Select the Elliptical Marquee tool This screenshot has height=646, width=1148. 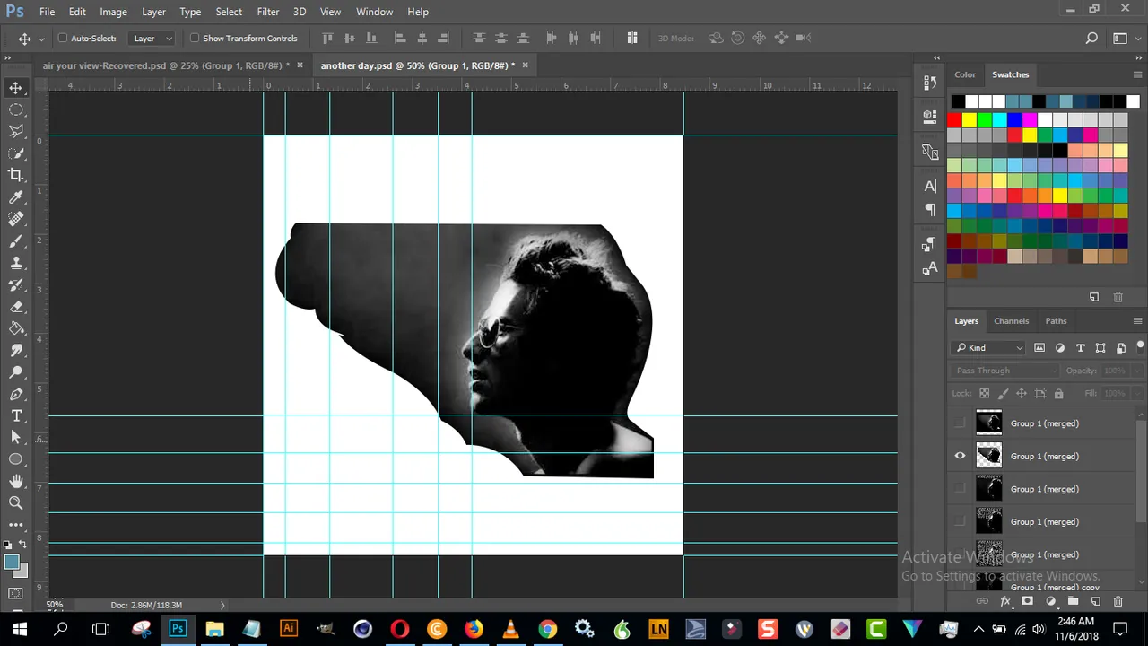pyautogui.click(x=16, y=109)
